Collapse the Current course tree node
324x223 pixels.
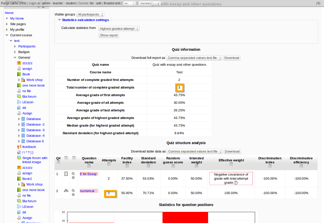(7, 35)
